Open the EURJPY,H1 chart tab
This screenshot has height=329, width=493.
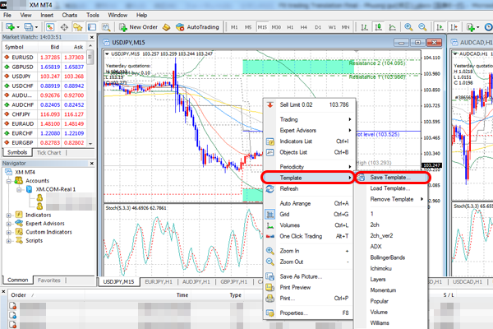pos(159,282)
